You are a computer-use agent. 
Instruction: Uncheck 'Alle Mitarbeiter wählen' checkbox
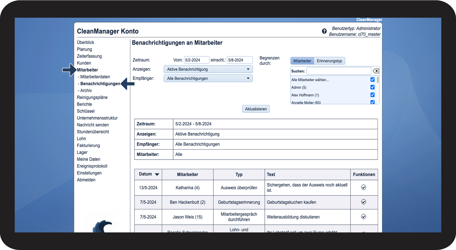[372, 80]
